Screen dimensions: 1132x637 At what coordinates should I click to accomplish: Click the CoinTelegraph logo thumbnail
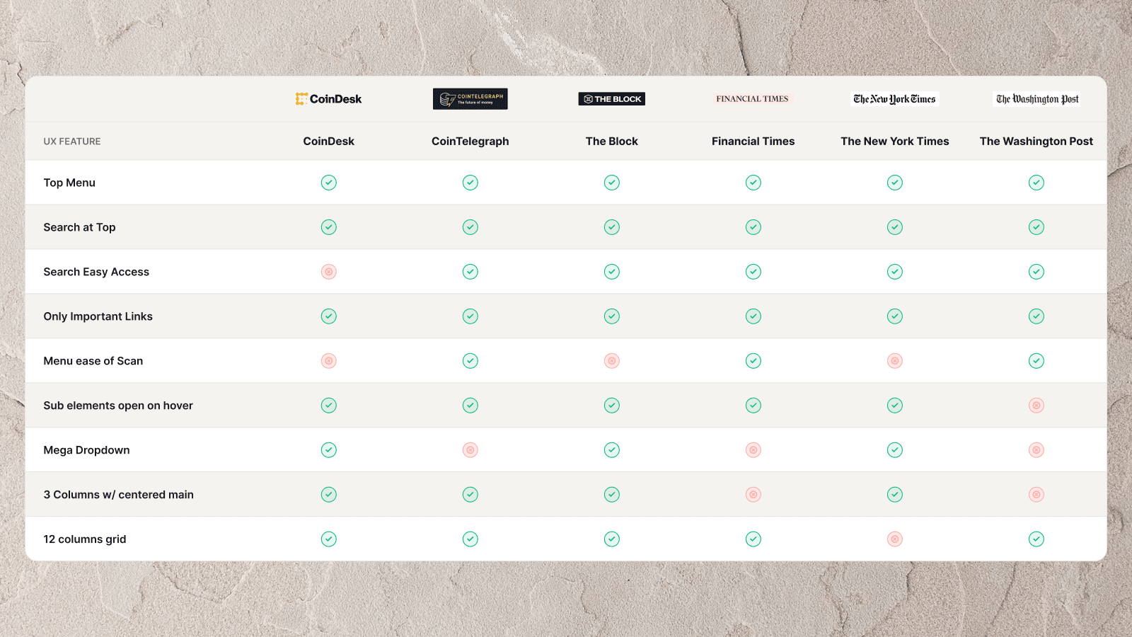pos(470,99)
